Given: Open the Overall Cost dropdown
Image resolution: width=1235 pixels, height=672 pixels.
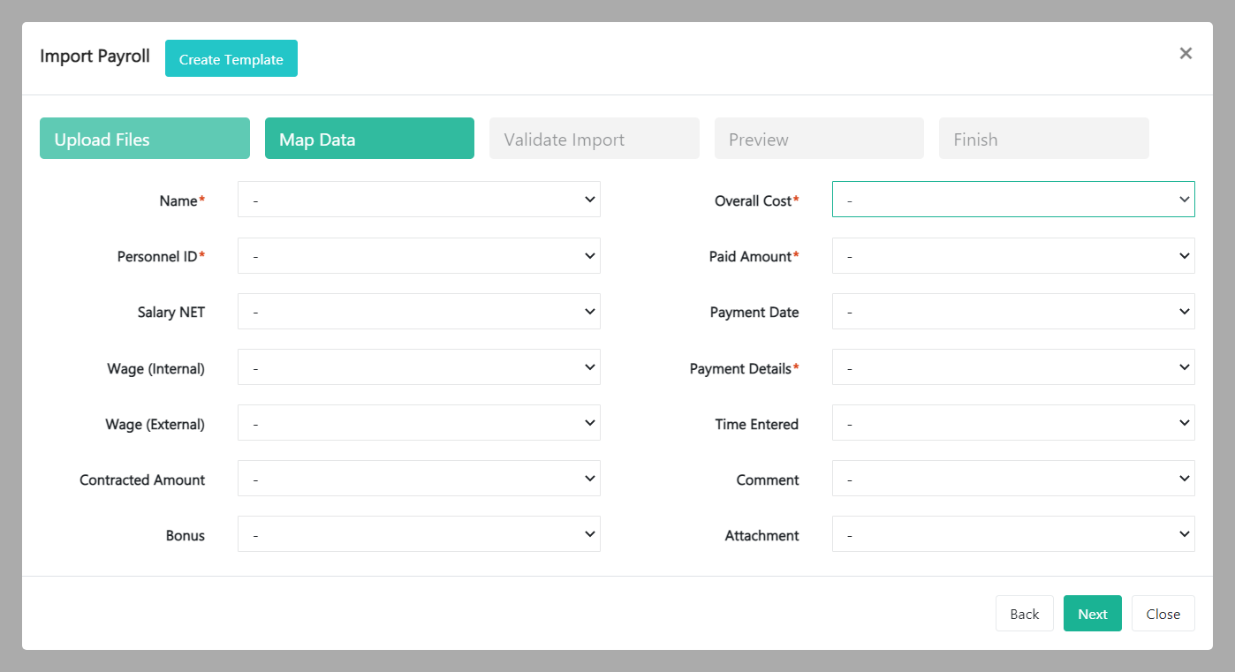Looking at the screenshot, I should click(1012, 199).
